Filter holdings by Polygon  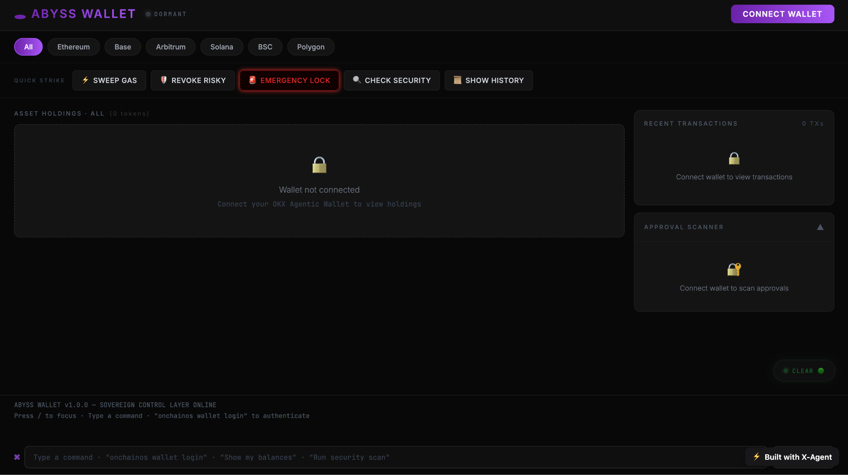[311, 47]
